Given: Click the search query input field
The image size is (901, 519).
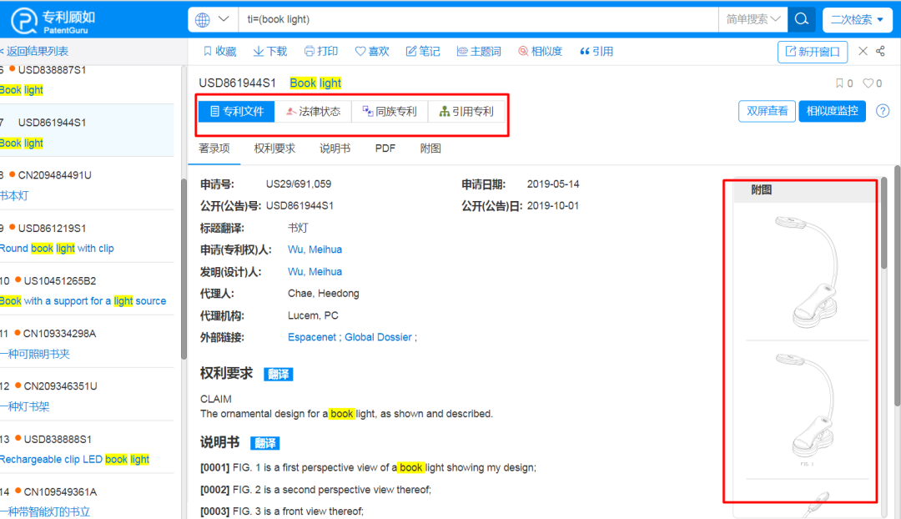Looking at the screenshot, I should [478, 19].
